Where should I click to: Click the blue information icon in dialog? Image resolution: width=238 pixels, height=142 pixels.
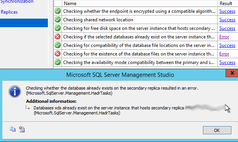coord(15,92)
